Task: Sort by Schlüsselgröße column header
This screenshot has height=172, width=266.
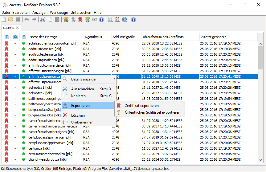Action: pyautogui.click(x=126, y=37)
